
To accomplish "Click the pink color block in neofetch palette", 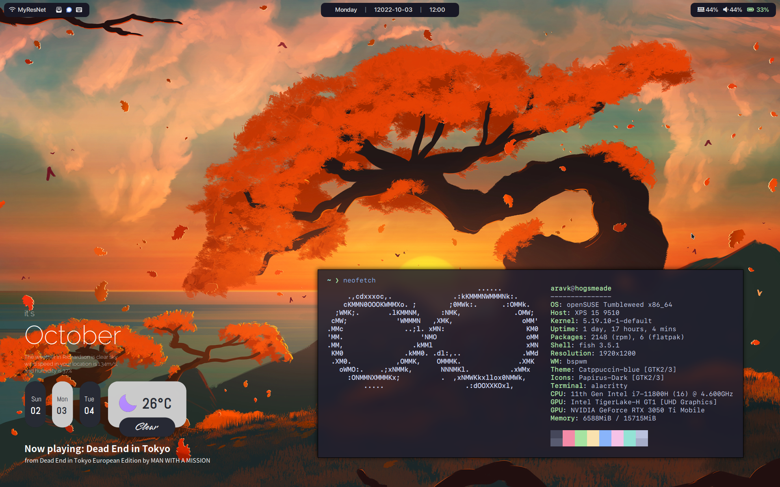I will pyautogui.click(x=569, y=438).
